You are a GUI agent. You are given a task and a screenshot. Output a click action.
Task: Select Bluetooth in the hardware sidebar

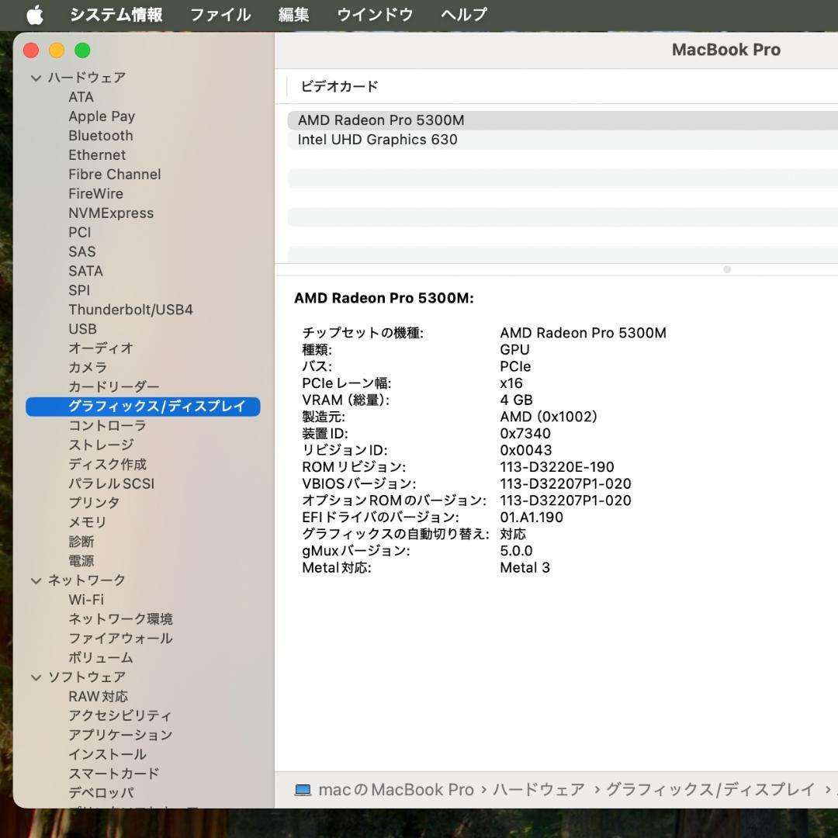[101, 135]
